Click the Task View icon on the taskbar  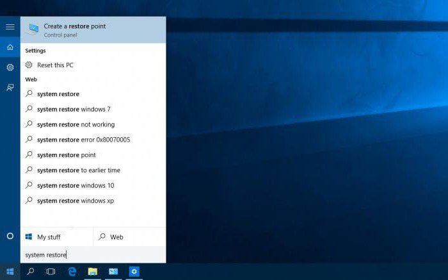pos(51,272)
